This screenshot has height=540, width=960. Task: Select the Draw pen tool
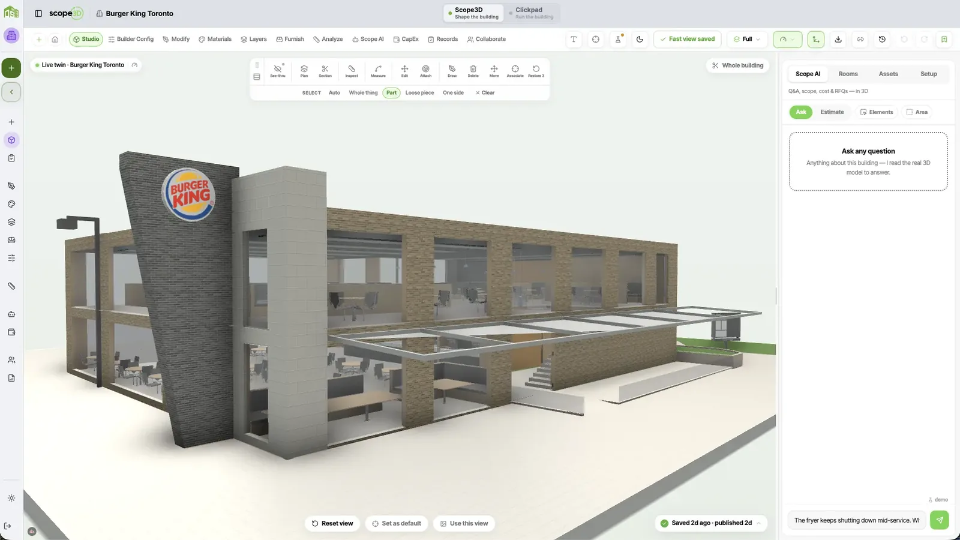452,71
